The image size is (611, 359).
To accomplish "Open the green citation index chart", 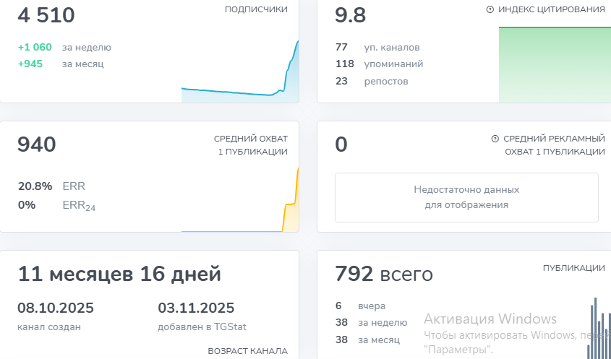I will (x=555, y=64).
